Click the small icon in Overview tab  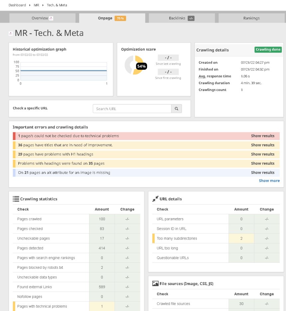click(51, 18)
